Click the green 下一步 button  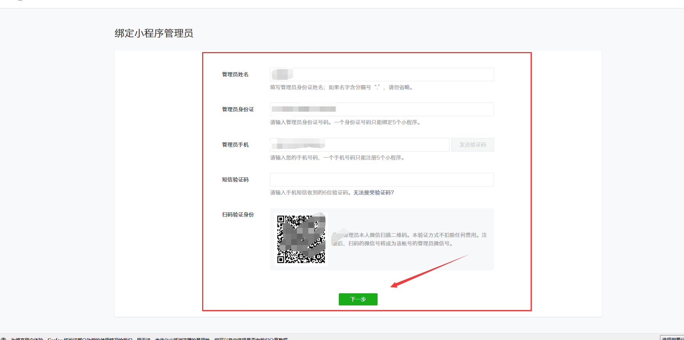(358, 299)
